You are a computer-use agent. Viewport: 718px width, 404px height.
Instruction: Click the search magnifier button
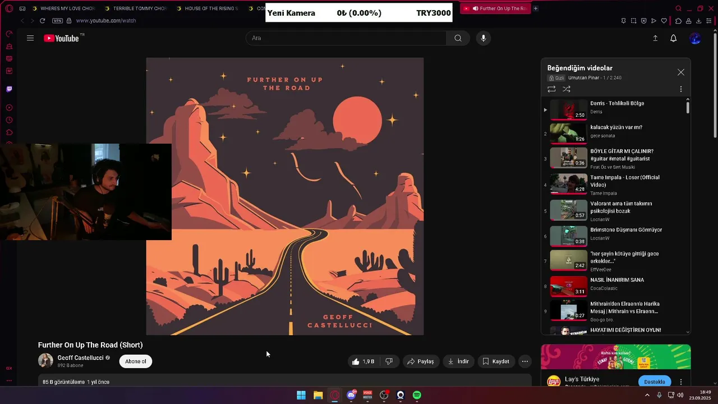pos(458,38)
